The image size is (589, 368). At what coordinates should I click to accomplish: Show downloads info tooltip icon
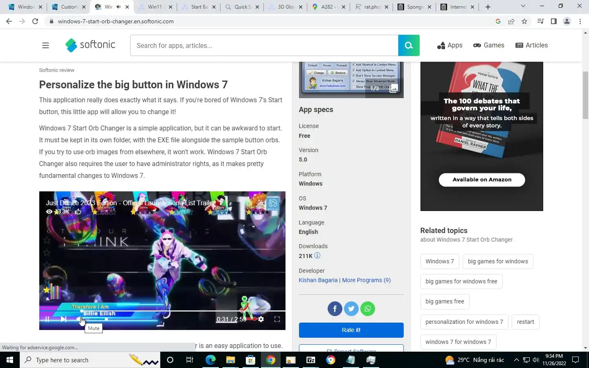[317, 256]
